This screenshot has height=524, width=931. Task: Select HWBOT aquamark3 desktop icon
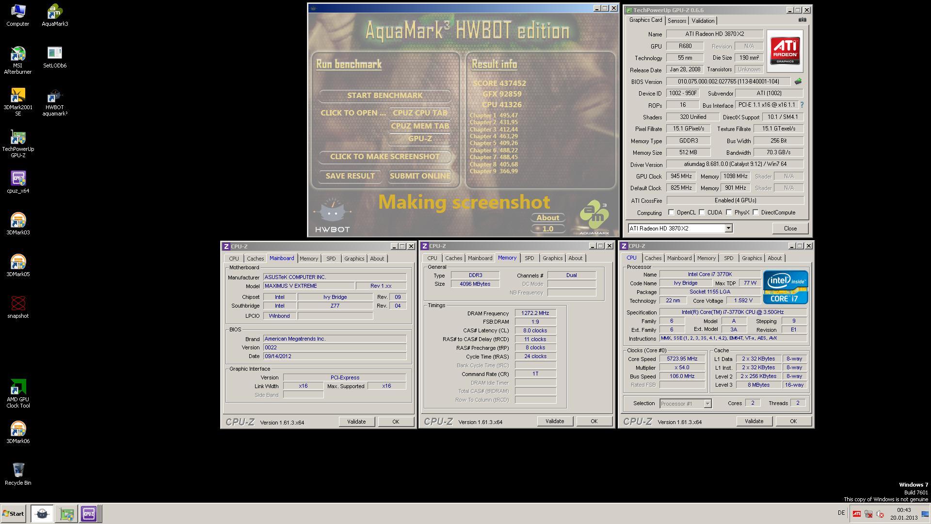tap(55, 102)
